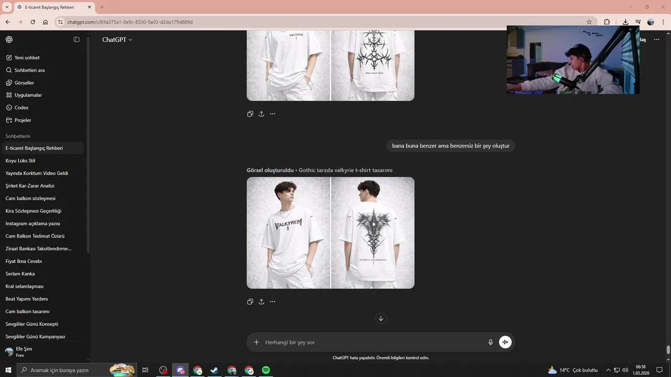Image resolution: width=671 pixels, height=377 pixels.
Task: Open Şirket Kar-Zarar Analizi chat
Action: (x=42, y=186)
